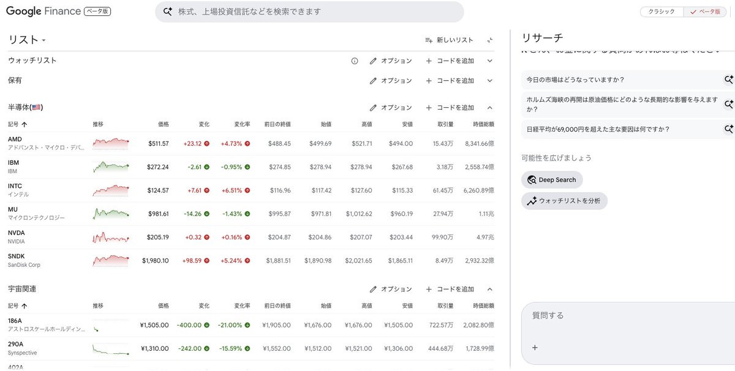
Task: Click 取引量 column header in 宇宙関連 table
Action: [445, 305]
